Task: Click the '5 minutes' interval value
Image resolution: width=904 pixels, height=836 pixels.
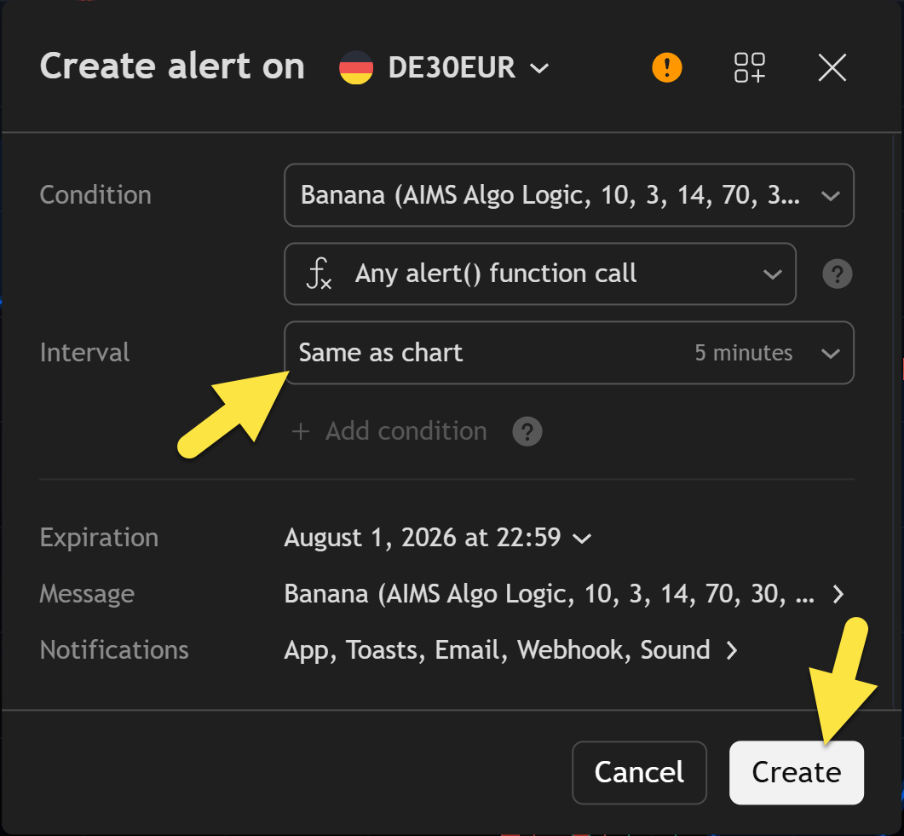Action: tap(744, 352)
